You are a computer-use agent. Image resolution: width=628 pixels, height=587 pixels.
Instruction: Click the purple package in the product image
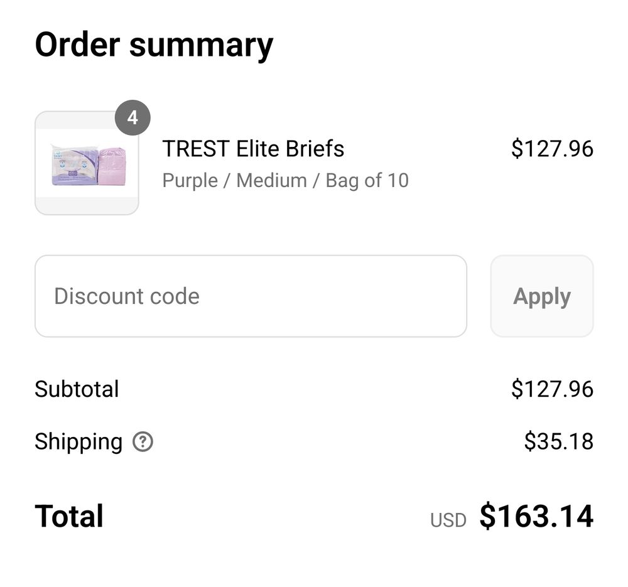tap(74, 166)
